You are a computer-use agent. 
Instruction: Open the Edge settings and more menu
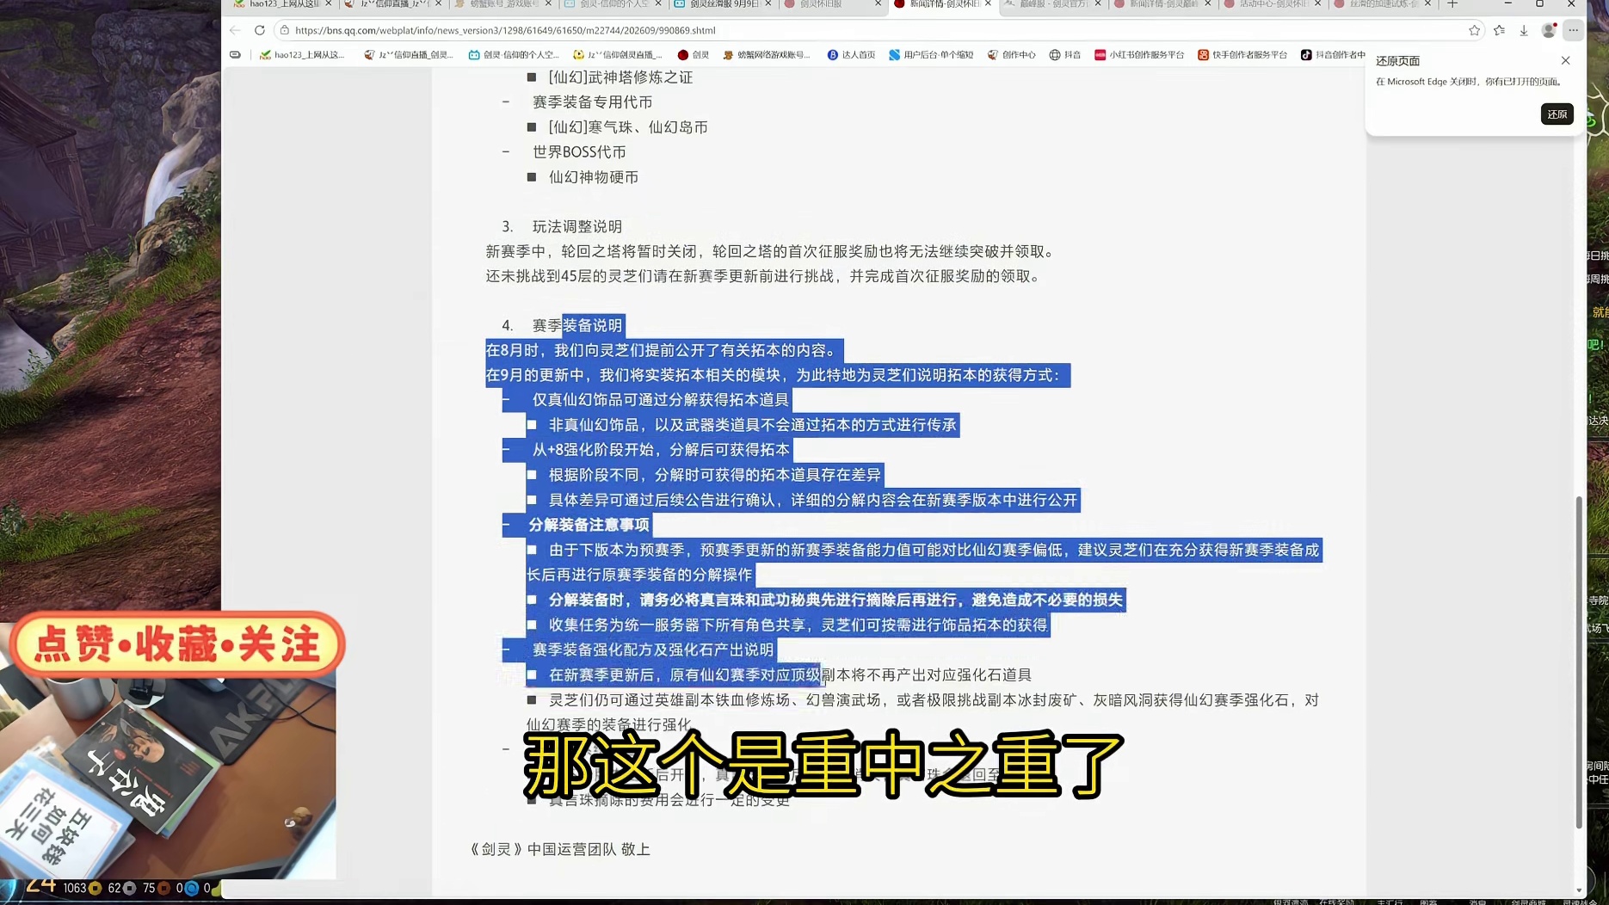click(1573, 30)
